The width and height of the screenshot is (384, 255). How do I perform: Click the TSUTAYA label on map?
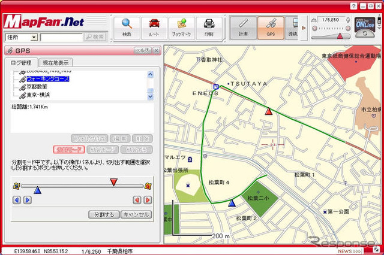click(249, 84)
